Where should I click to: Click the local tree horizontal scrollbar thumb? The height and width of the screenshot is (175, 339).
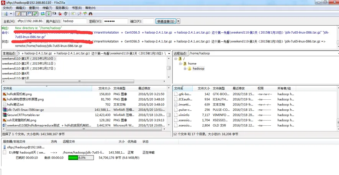pyautogui.click(x=80, y=81)
